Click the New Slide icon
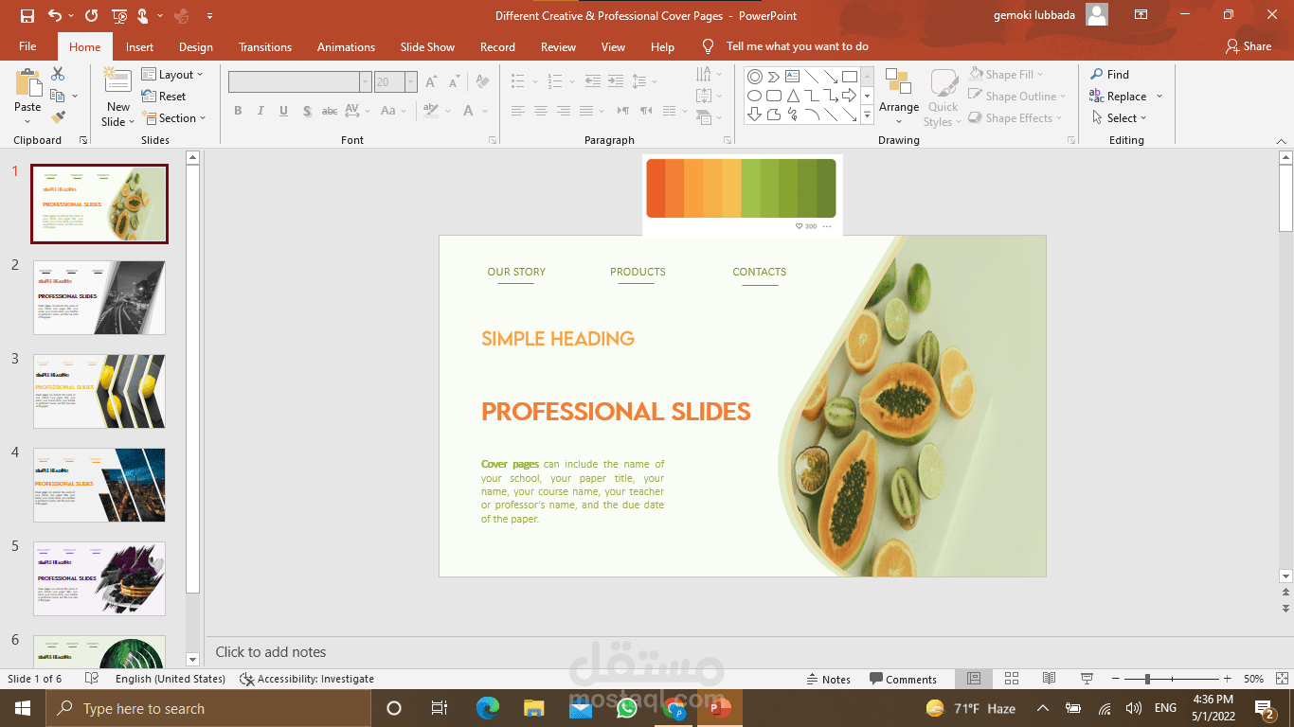1294x727 pixels. pos(118,82)
